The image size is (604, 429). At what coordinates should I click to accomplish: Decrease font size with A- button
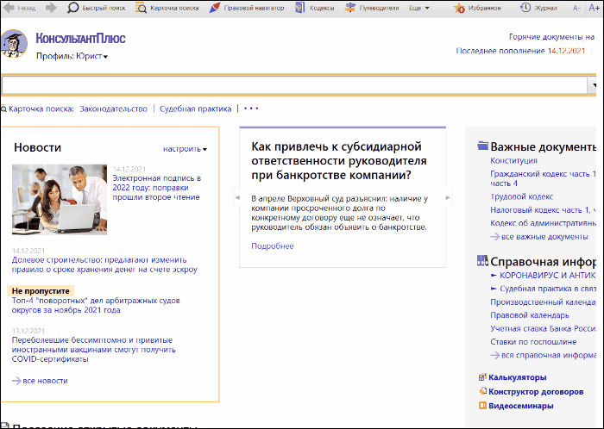point(576,8)
